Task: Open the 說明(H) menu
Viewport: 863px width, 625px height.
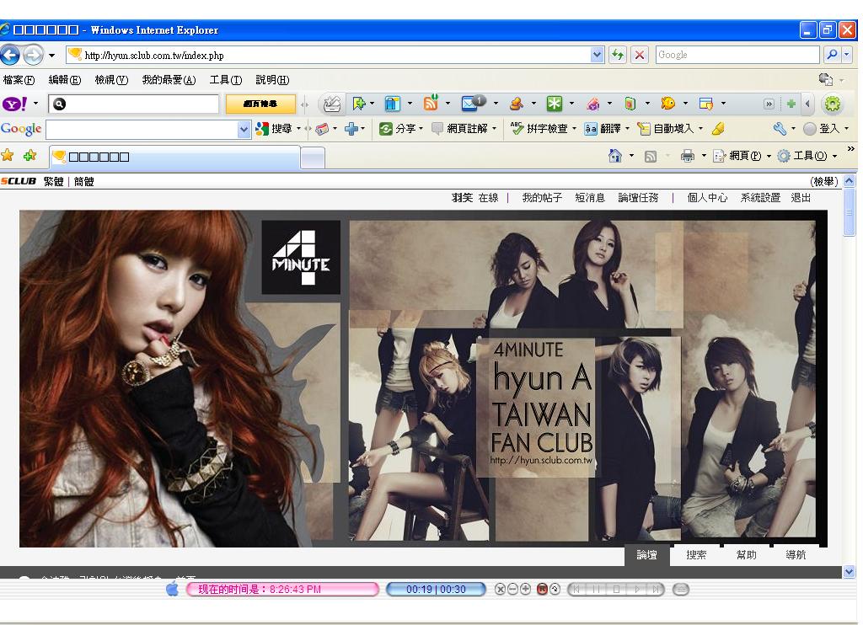Action: (x=272, y=80)
